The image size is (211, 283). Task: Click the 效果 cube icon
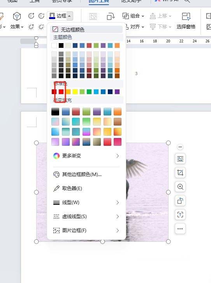[17, 16]
